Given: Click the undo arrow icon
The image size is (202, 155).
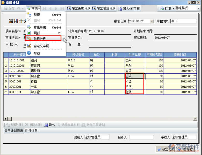Looking at the screenshot, I should click(19, 9).
